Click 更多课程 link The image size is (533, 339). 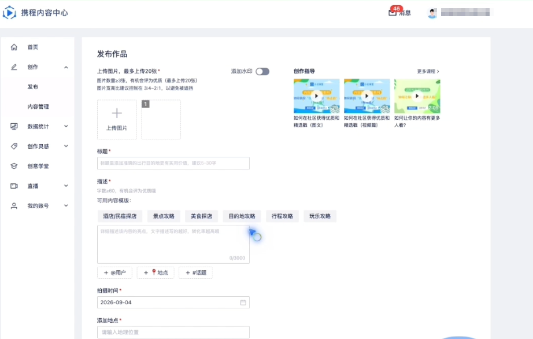(428, 71)
